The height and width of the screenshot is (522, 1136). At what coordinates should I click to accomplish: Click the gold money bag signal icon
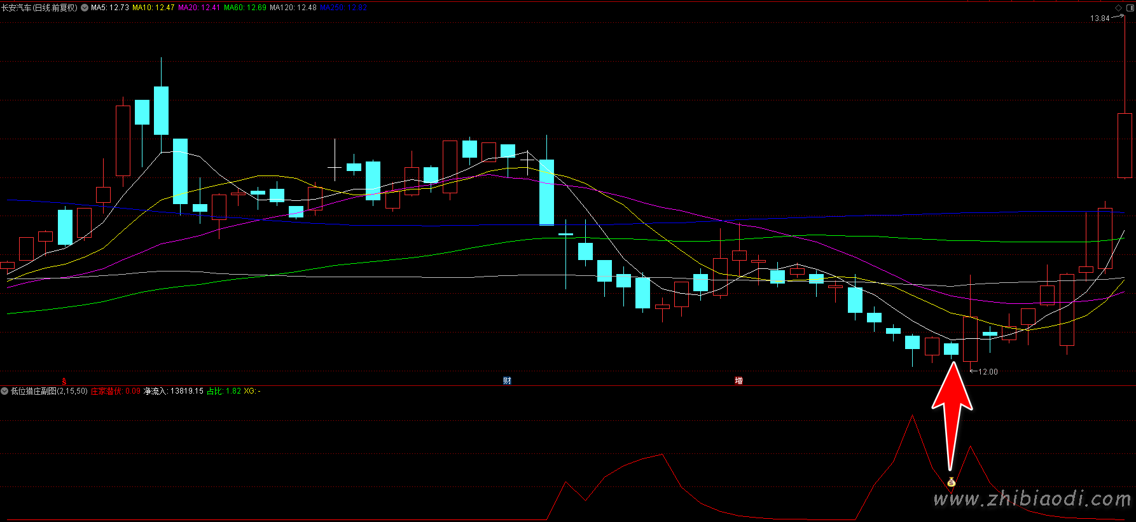[x=952, y=482]
